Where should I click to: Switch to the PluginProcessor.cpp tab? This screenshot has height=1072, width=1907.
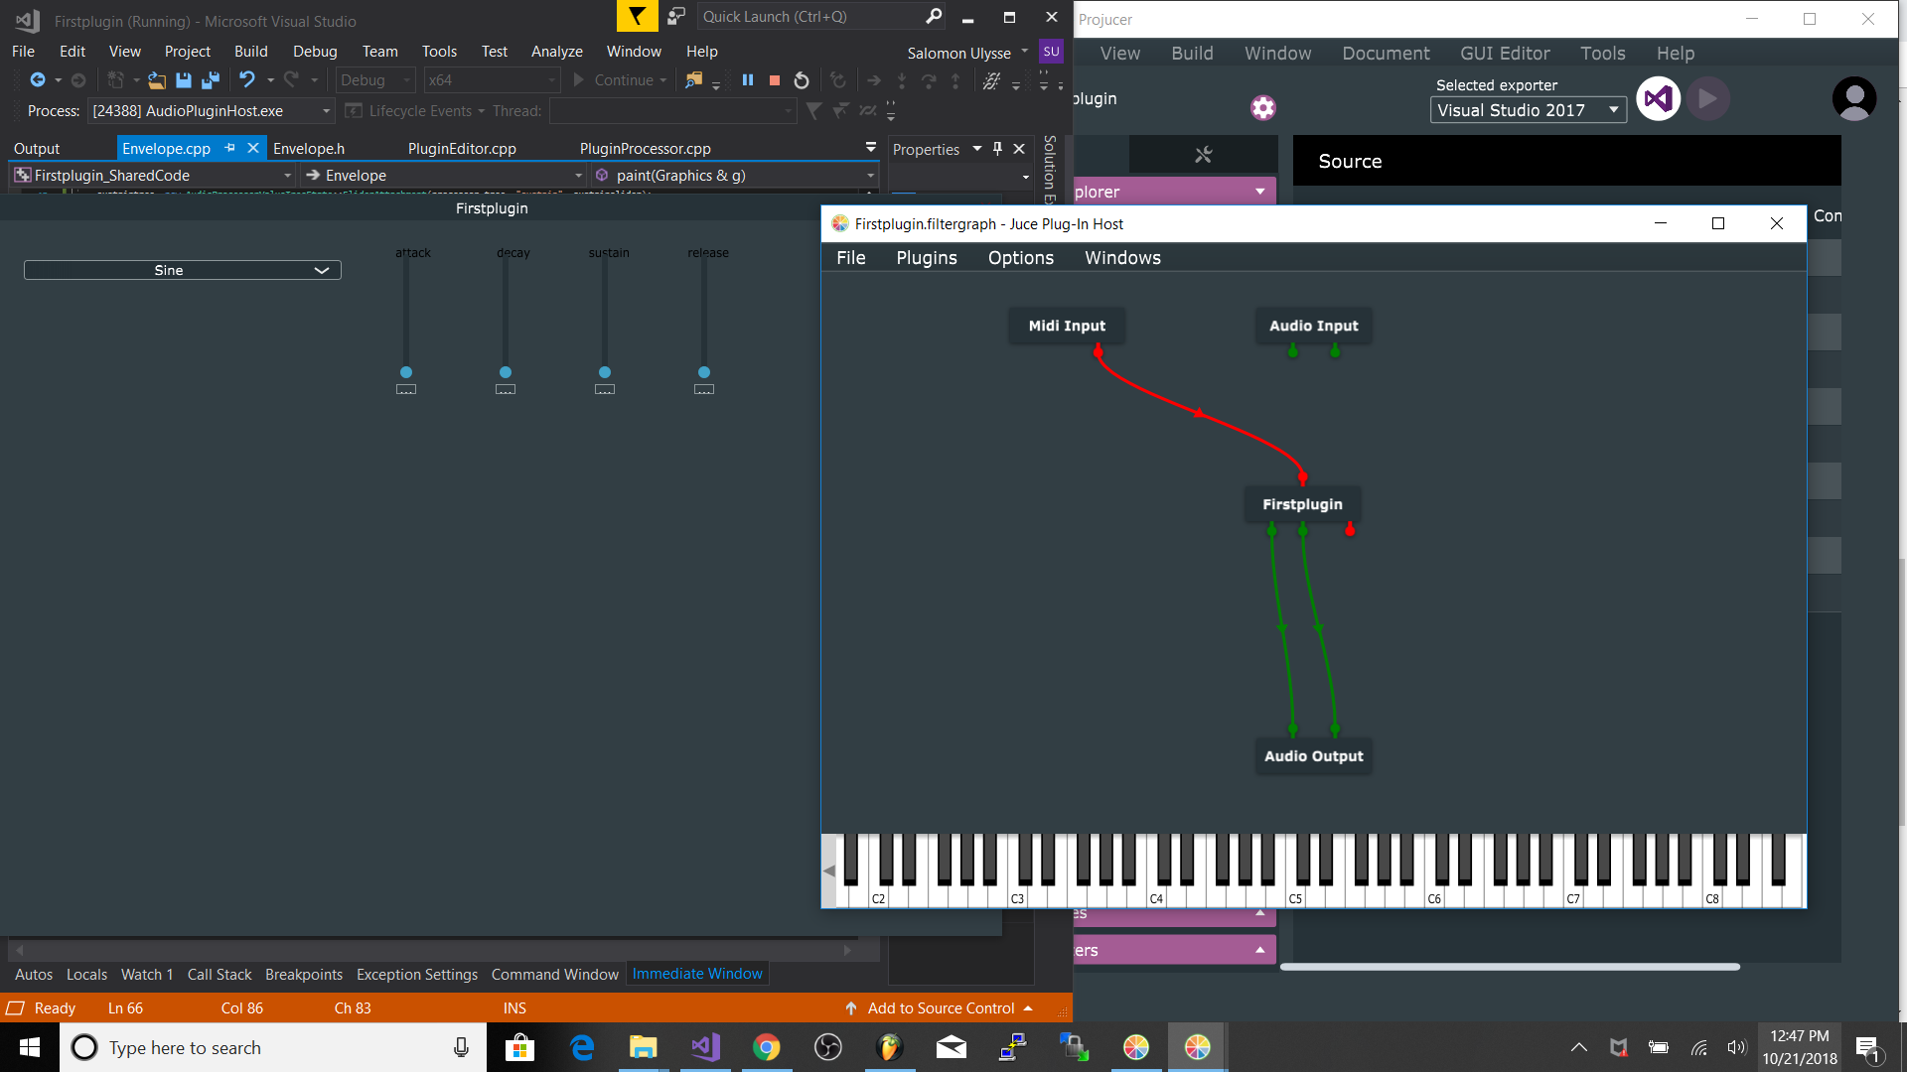pos(645,149)
